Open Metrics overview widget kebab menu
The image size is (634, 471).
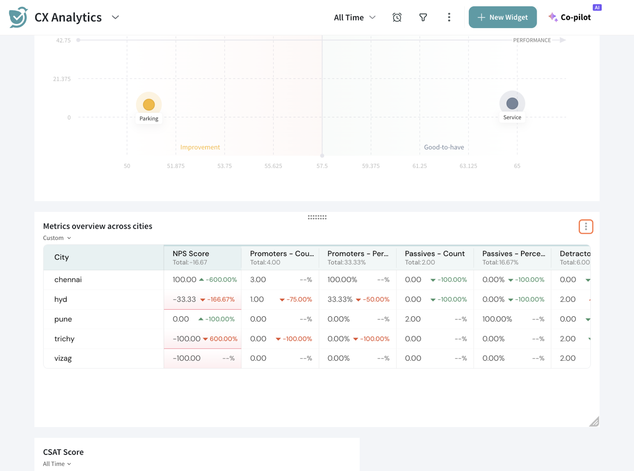(585, 227)
